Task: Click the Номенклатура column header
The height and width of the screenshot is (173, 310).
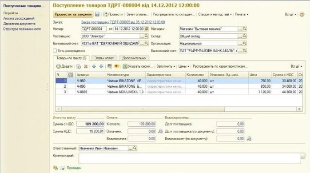Action: [126, 75]
